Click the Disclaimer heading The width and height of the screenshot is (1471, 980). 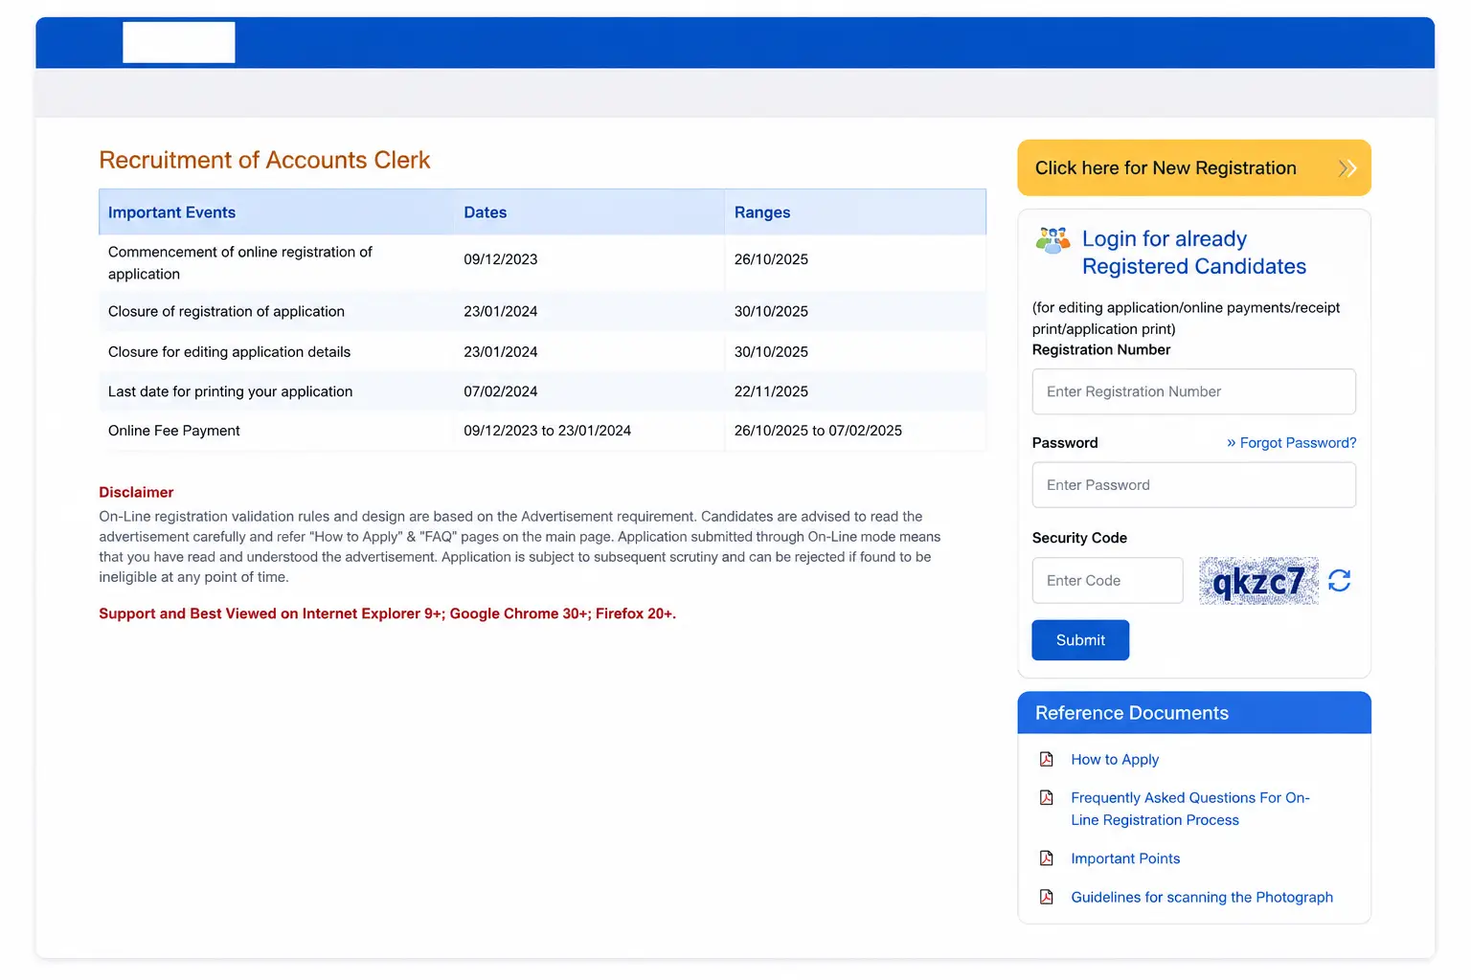click(136, 492)
